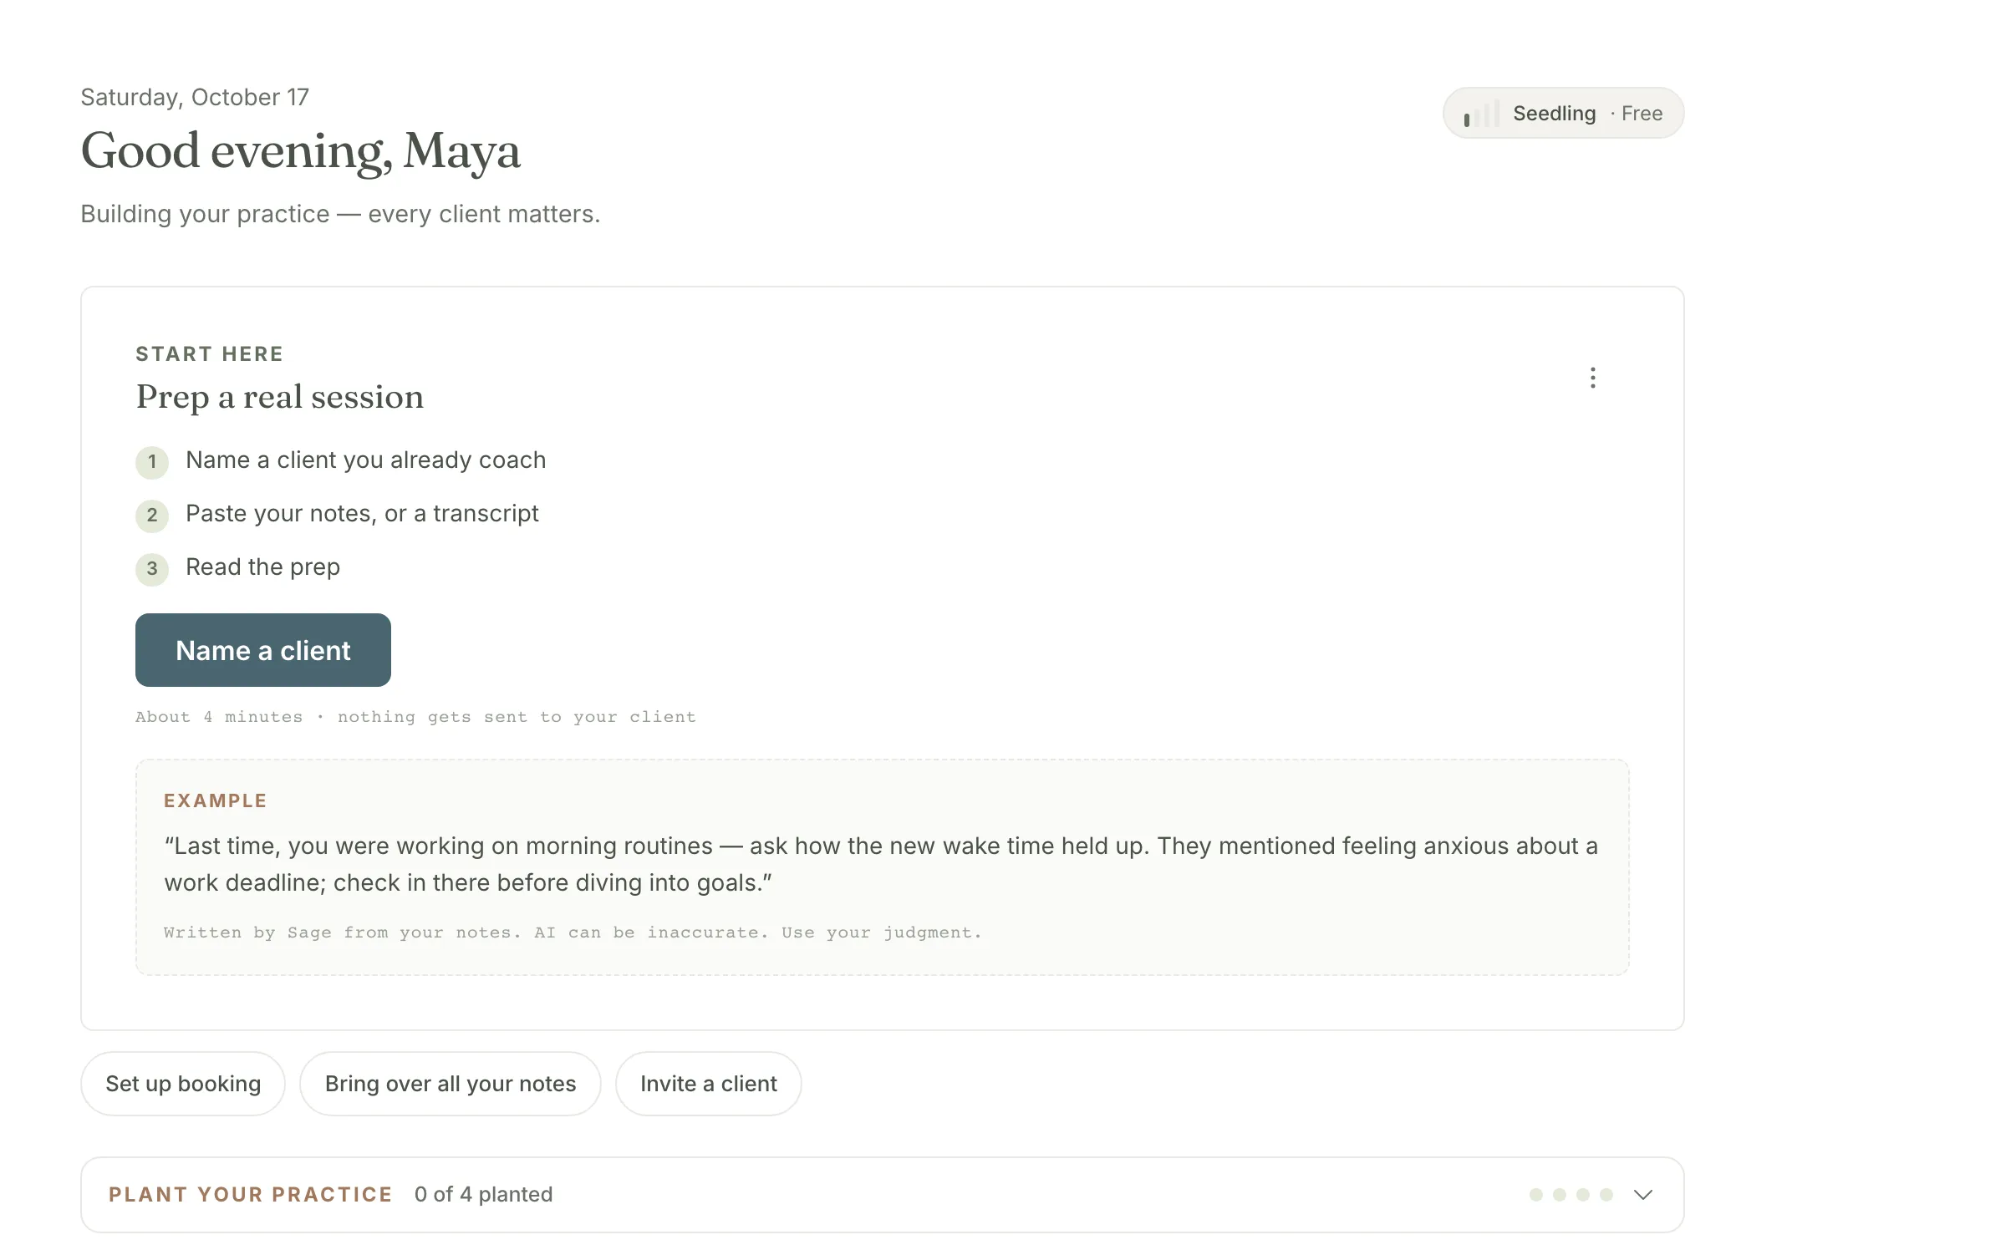Click step 1 number badge

tap(152, 462)
